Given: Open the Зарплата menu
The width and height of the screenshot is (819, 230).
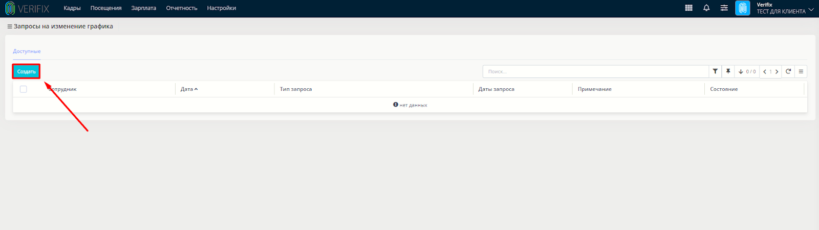Looking at the screenshot, I should [143, 8].
